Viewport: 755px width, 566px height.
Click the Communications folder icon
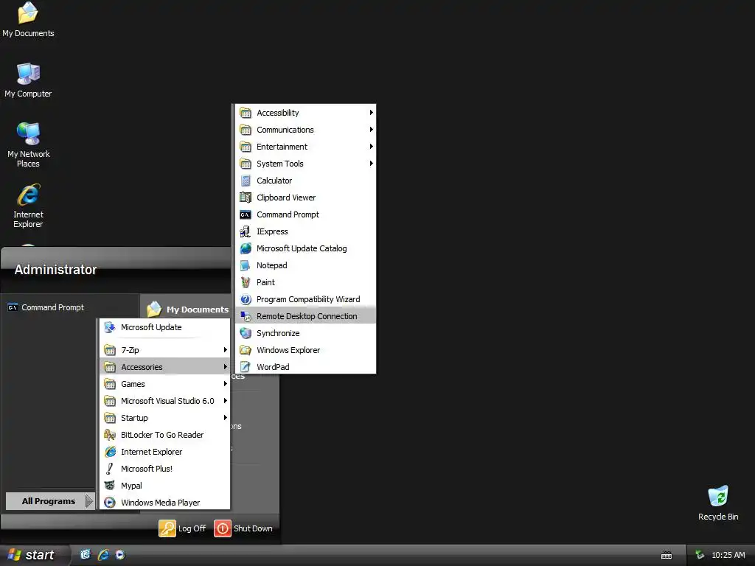point(246,130)
